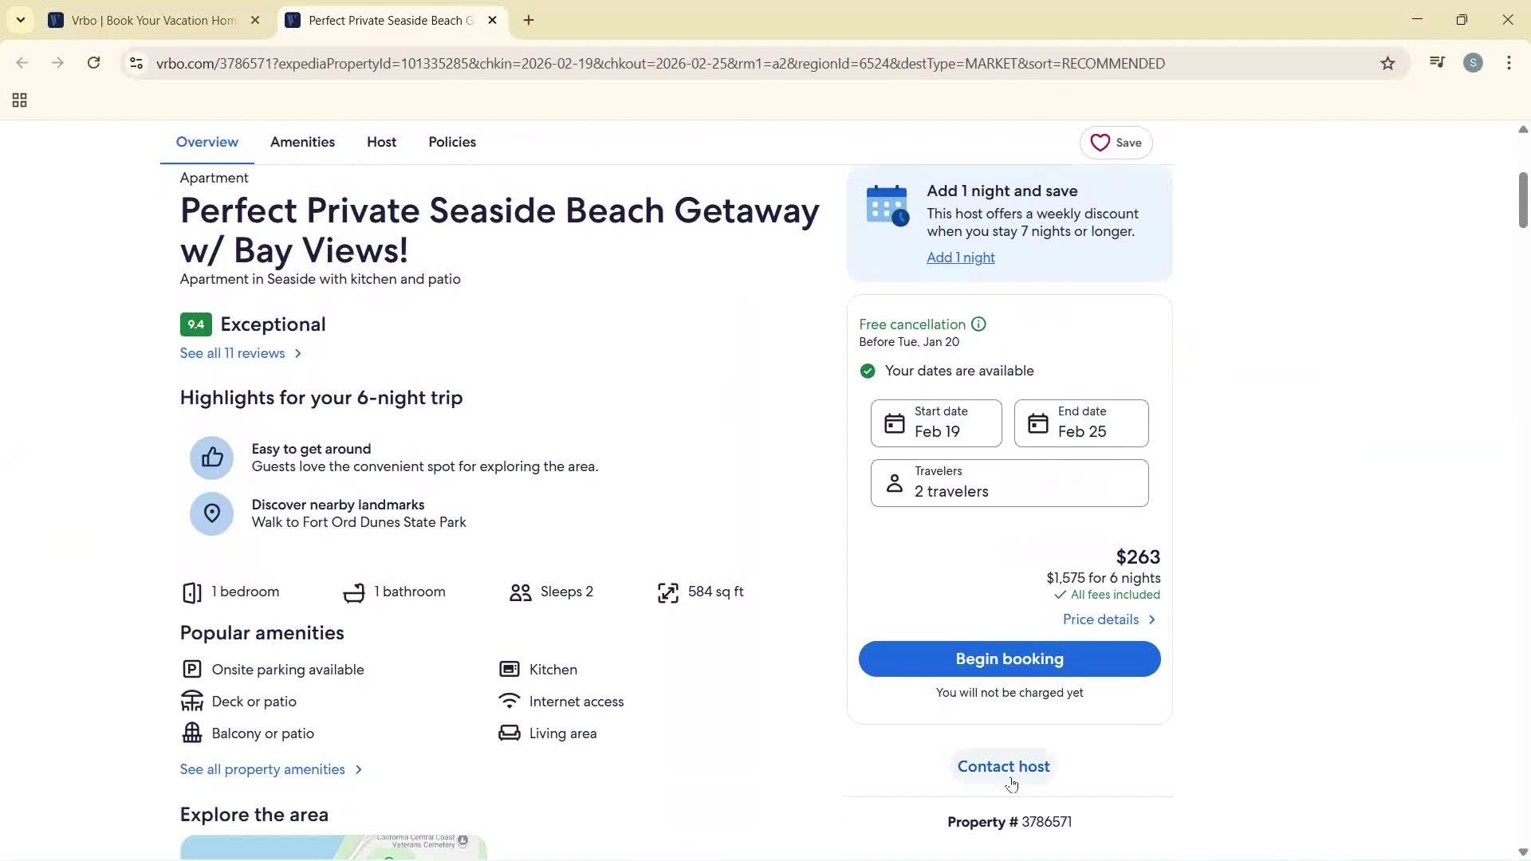
Task: Expand Price details chevron
Action: click(1151, 619)
